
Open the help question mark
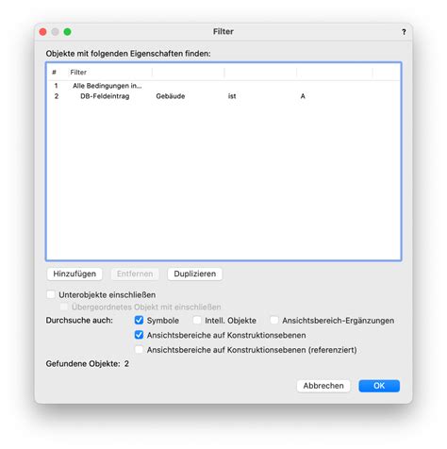pos(404,32)
